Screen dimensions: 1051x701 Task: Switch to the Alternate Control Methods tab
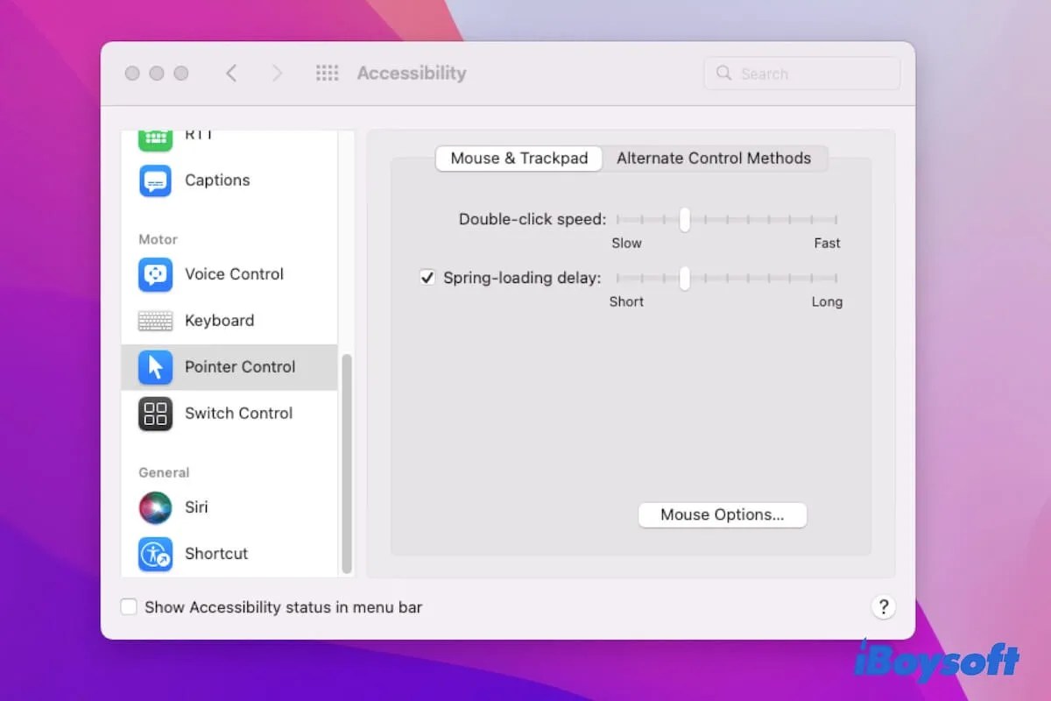tap(715, 159)
